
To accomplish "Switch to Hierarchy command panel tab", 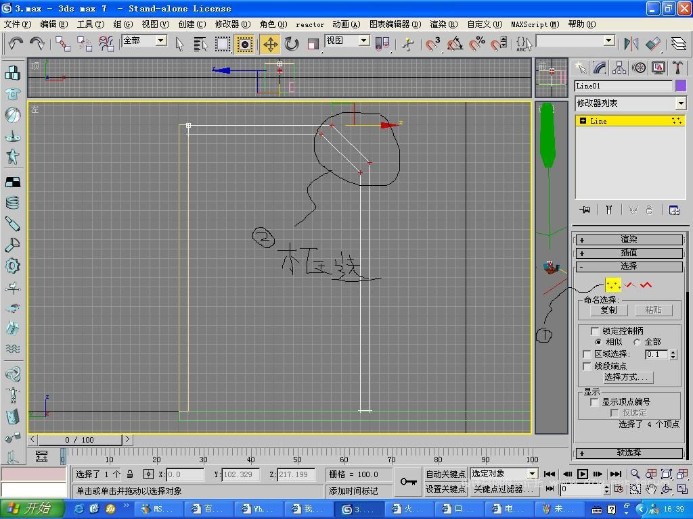I will pos(619,68).
